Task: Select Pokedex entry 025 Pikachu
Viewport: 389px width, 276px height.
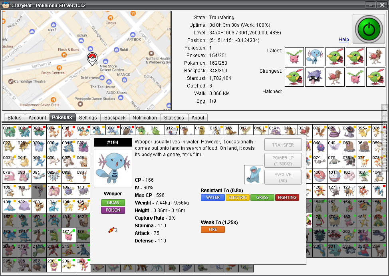Action: 364,132
